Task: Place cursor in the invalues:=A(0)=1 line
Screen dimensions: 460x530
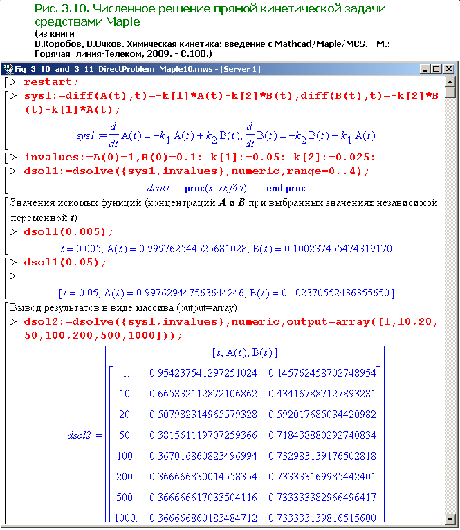Action: (199, 157)
